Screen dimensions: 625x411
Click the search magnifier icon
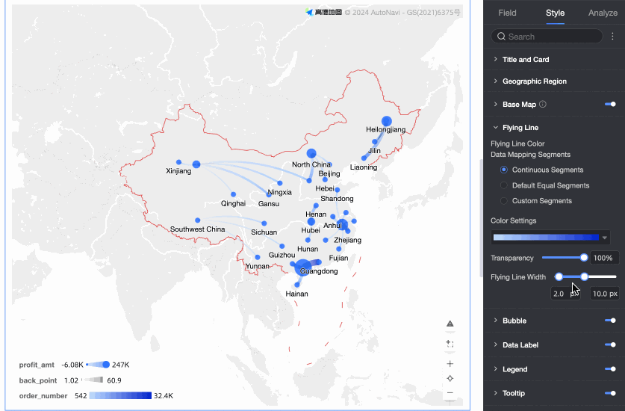(x=501, y=37)
